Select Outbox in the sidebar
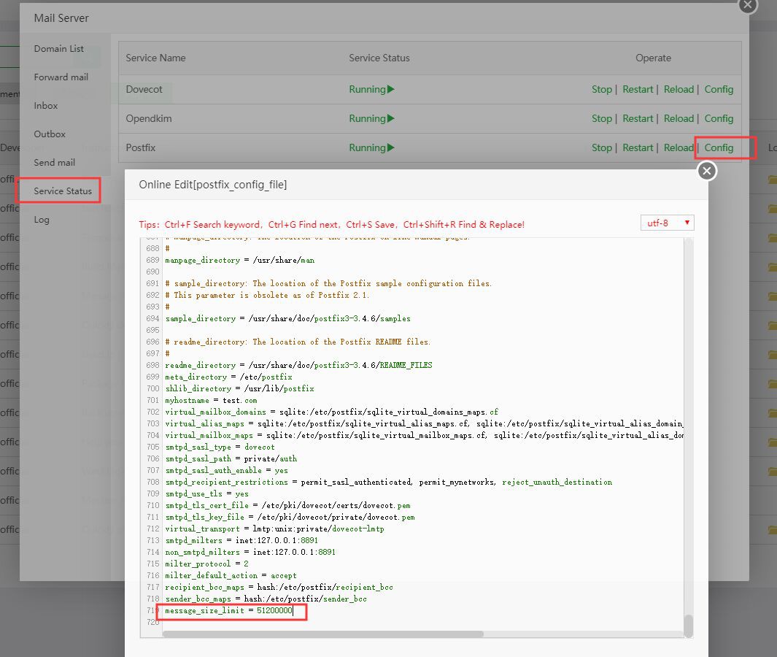 (50, 134)
